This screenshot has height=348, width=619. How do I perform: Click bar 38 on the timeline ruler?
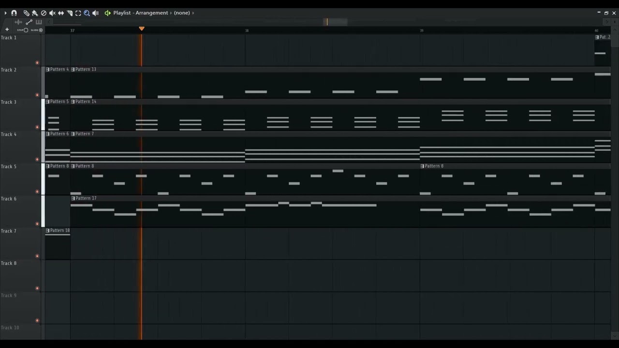click(x=247, y=30)
